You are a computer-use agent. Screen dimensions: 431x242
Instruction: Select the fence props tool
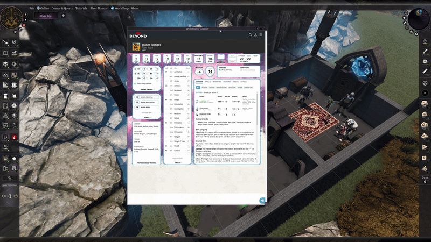point(14,86)
